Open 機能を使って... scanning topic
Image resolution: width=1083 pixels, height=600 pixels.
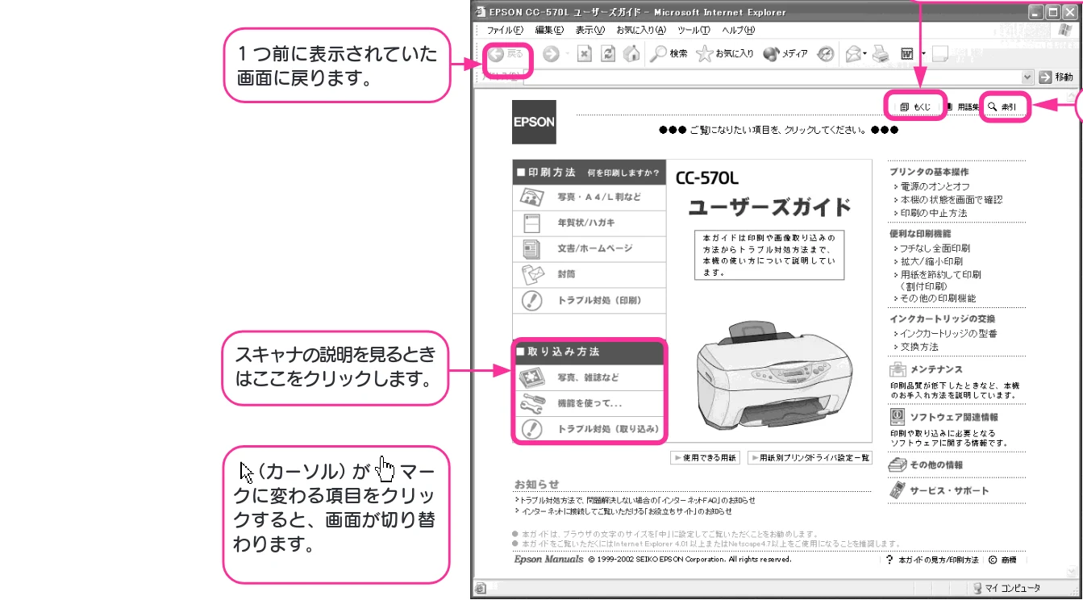click(589, 403)
